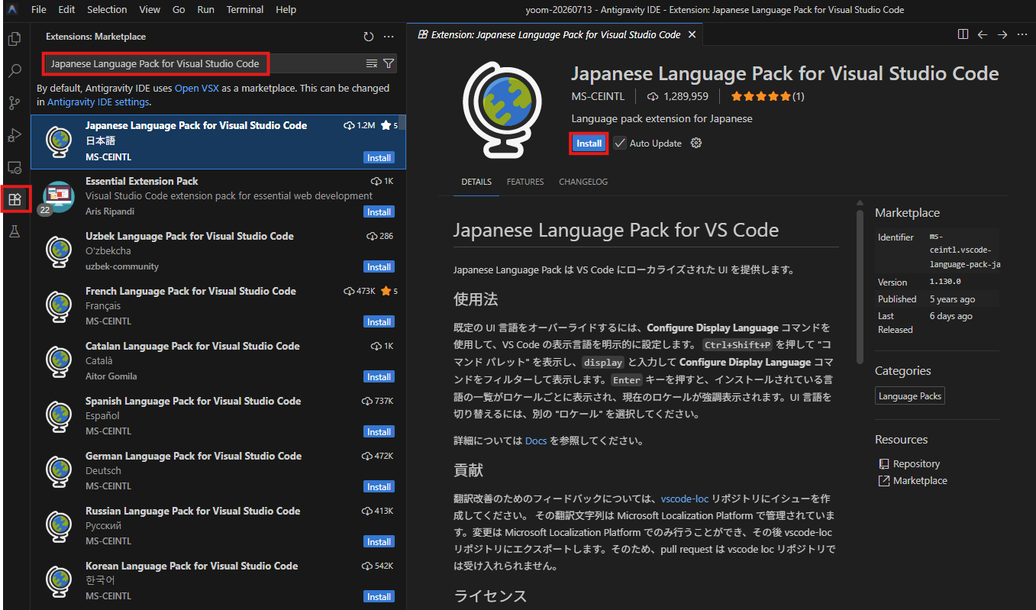
Task: Install the German Language Pack
Action: (379, 487)
